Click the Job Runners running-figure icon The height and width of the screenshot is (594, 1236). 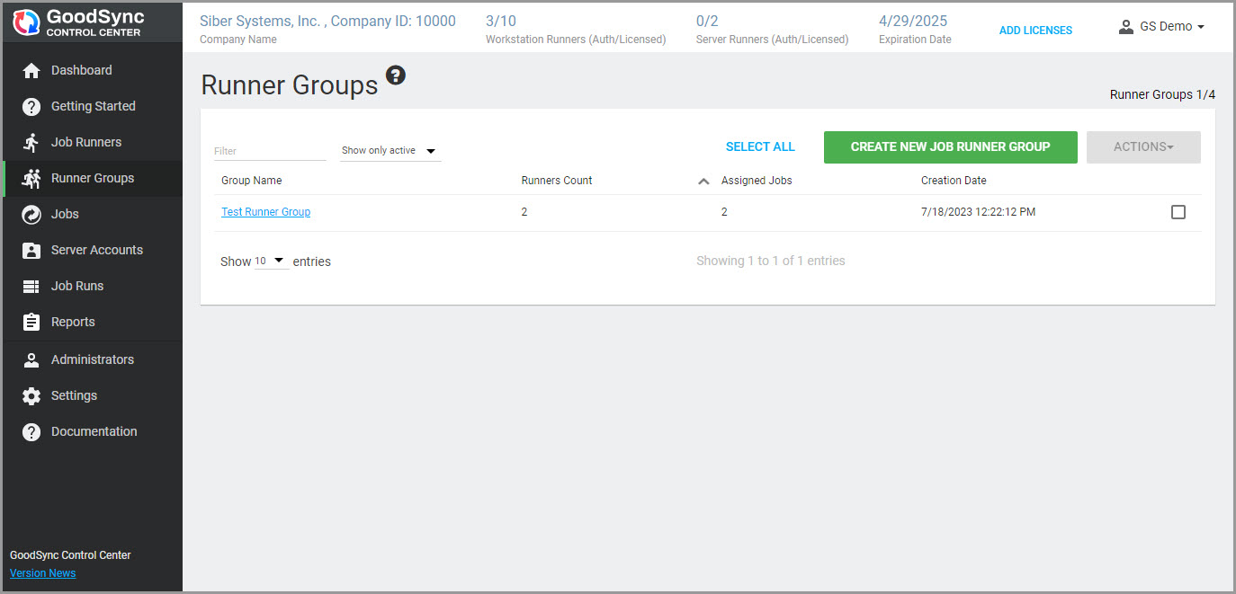pyautogui.click(x=31, y=142)
